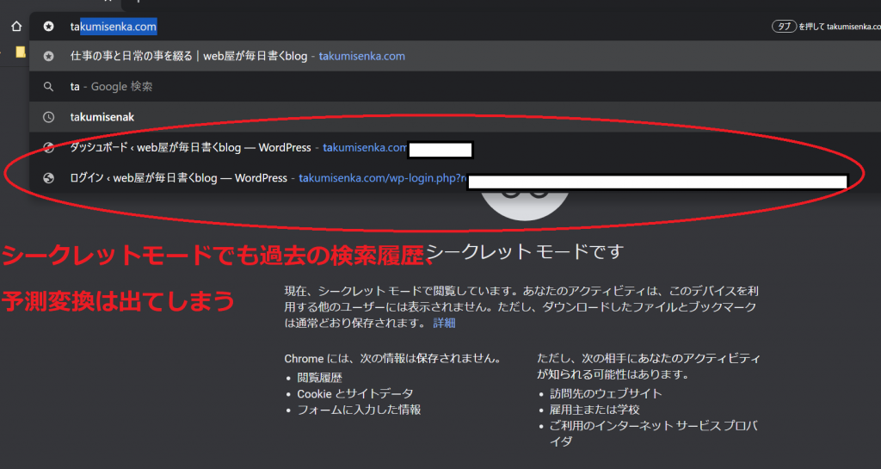Click the タブ key hint chip
Viewport: 881px width, 469px height.
(785, 27)
